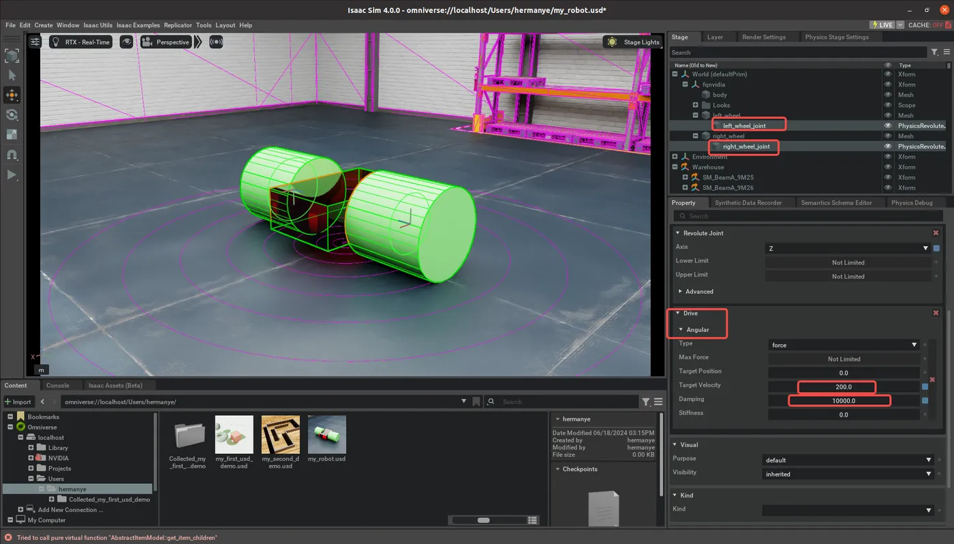Image resolution: width=954 pixels, height=544 pixels.
Task: Click the Damping value field
Action: pyautogui.click(x=844, y=401)
